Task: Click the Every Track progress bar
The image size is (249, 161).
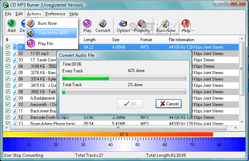Action: (x=124, y=78)
